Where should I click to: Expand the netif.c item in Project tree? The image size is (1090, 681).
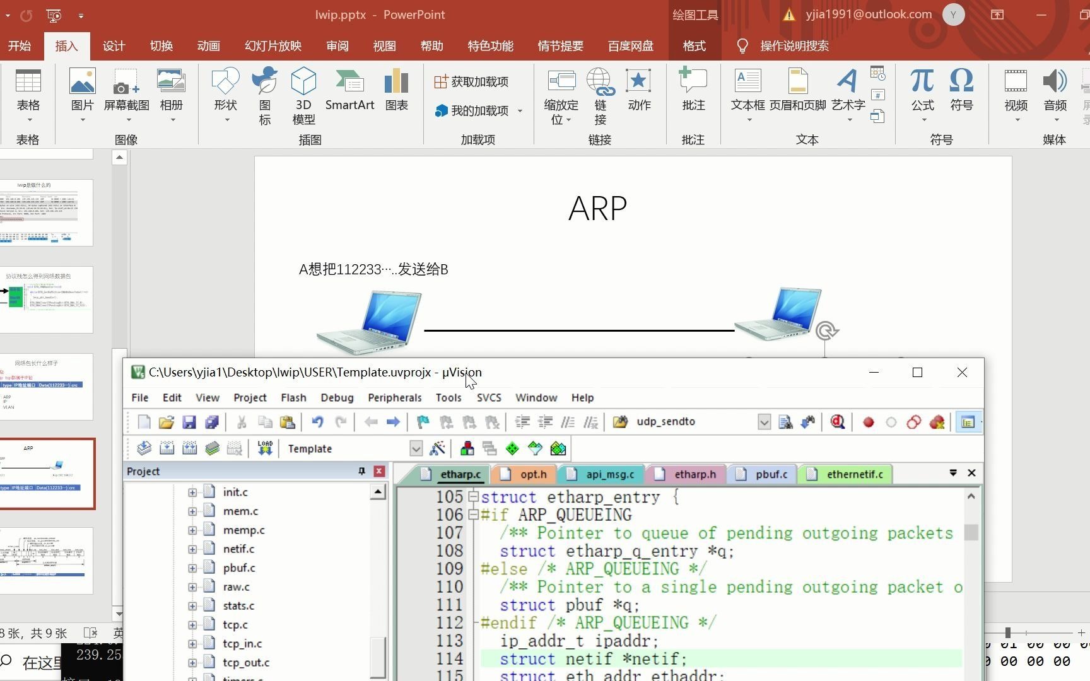192,549
